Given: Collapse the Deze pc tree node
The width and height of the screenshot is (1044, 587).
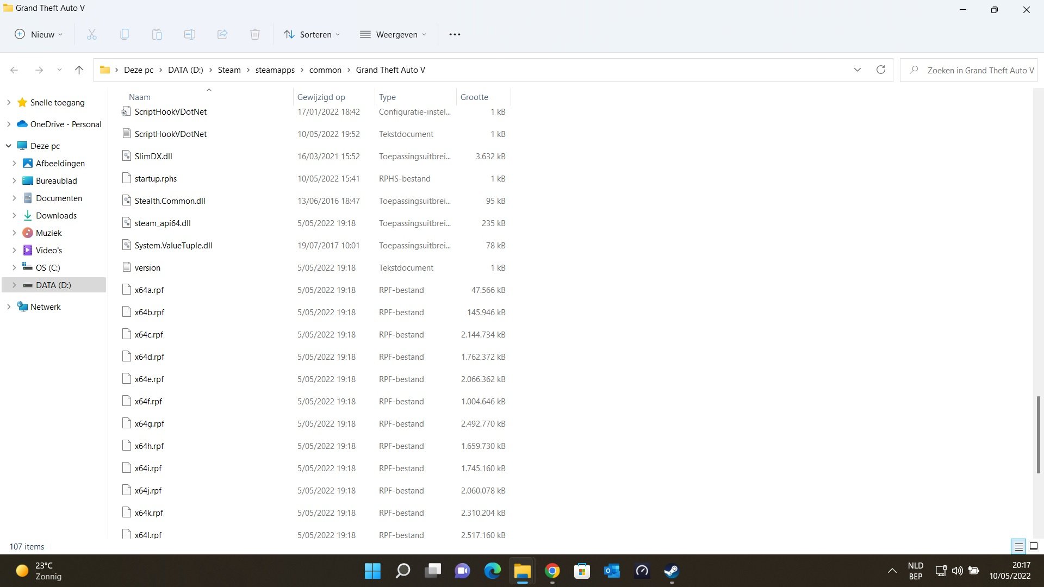Looking at the screenshot, I should coord(9,146).
